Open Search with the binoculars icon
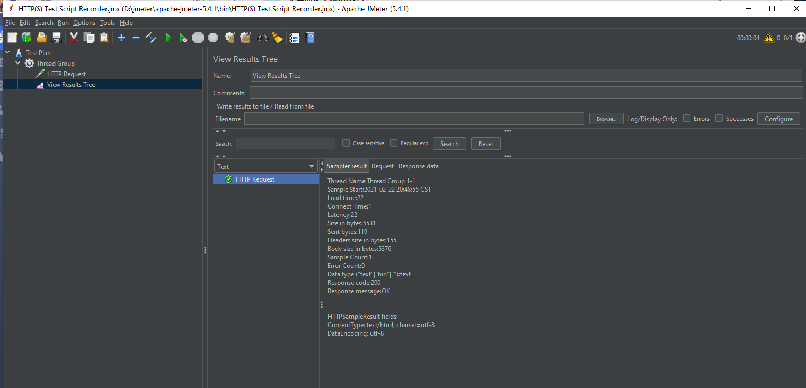 tap(263, 38)
